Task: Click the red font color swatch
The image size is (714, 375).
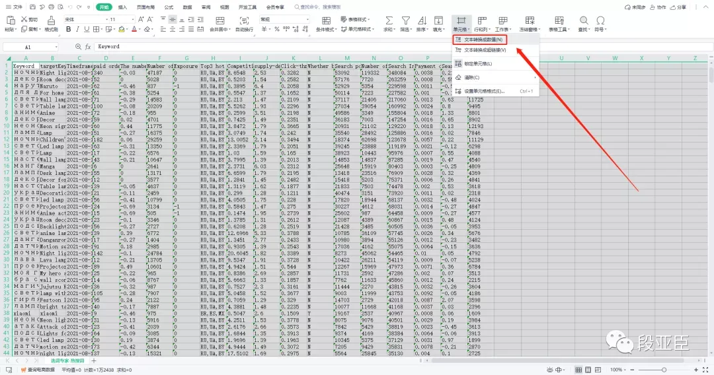Action: [x=134, y=29]
